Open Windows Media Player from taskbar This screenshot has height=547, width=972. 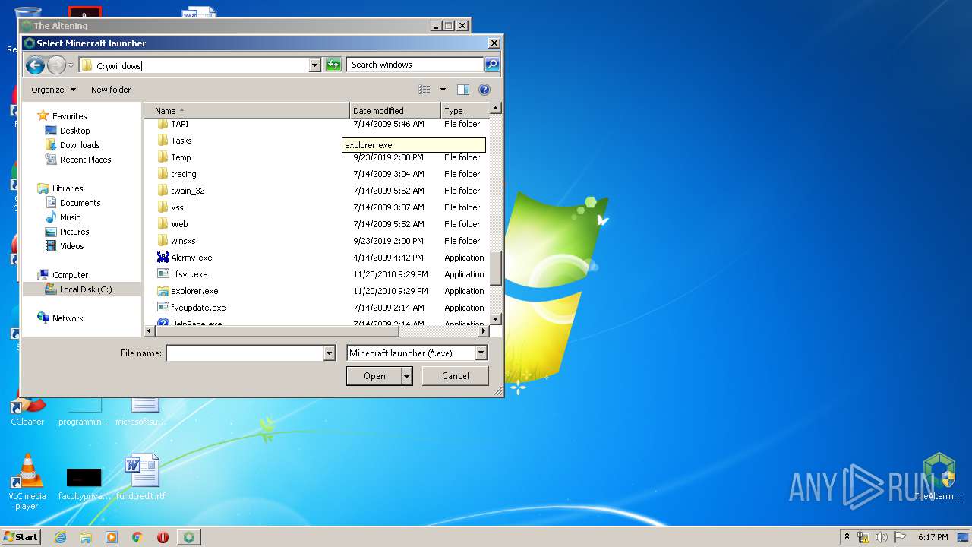(112, 537)
